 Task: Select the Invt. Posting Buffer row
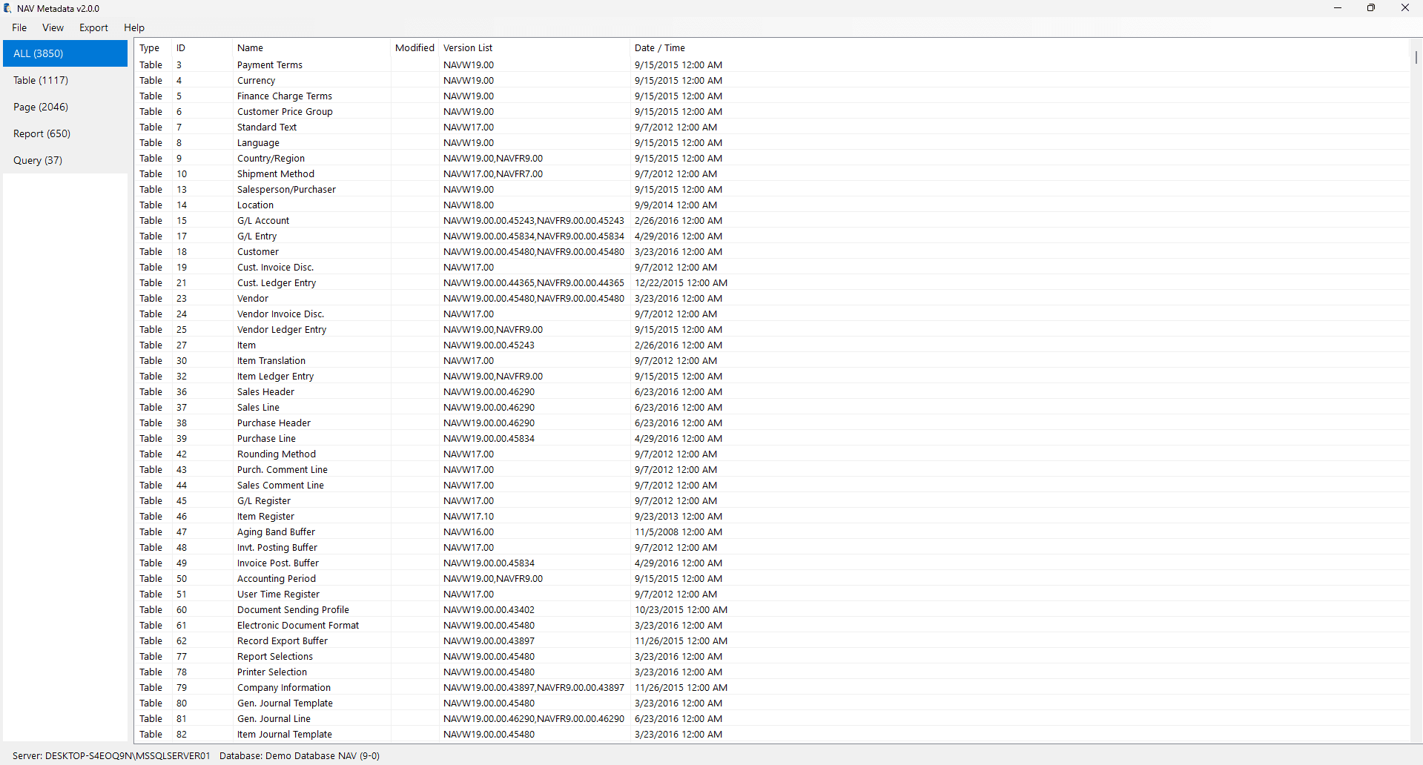tap(772, 547)
